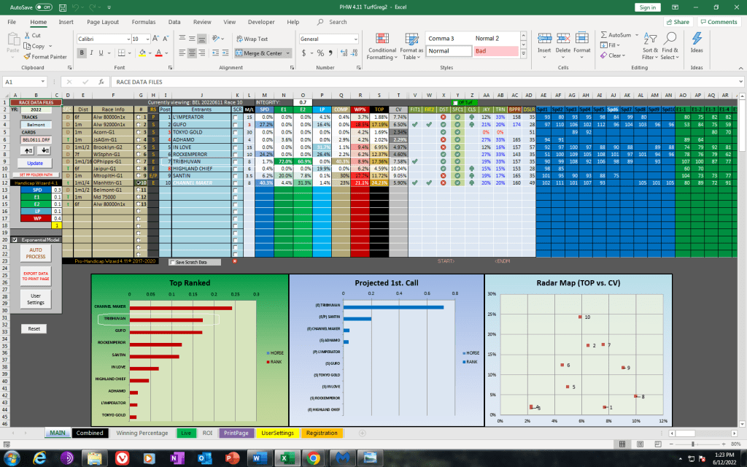Enable the Save Scratch Data checkbox
Viewport: 747px width, 467px height.
[172, 261]
